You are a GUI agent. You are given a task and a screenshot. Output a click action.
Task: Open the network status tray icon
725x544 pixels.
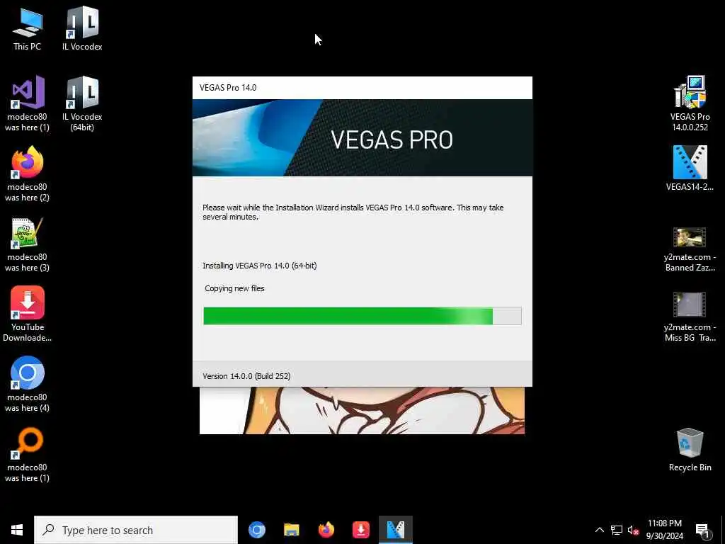[x=617, y=530]
